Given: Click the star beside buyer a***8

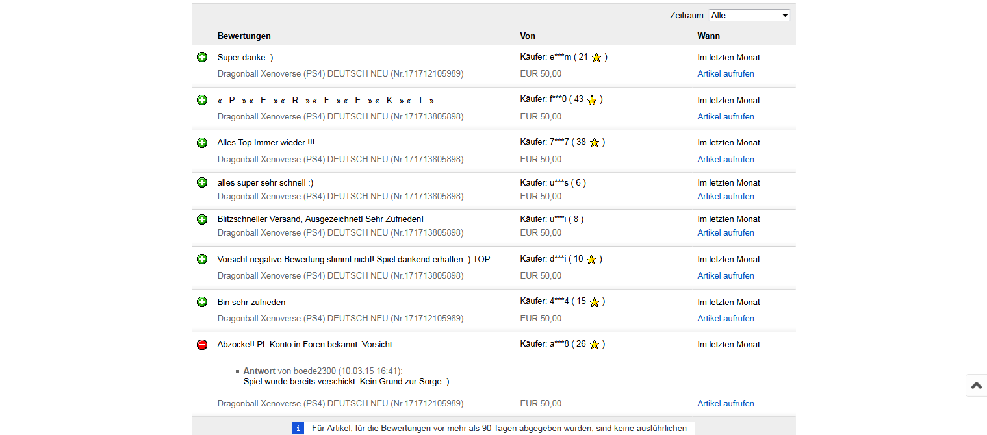Looking at the screenshot, I should coord(594,345).
